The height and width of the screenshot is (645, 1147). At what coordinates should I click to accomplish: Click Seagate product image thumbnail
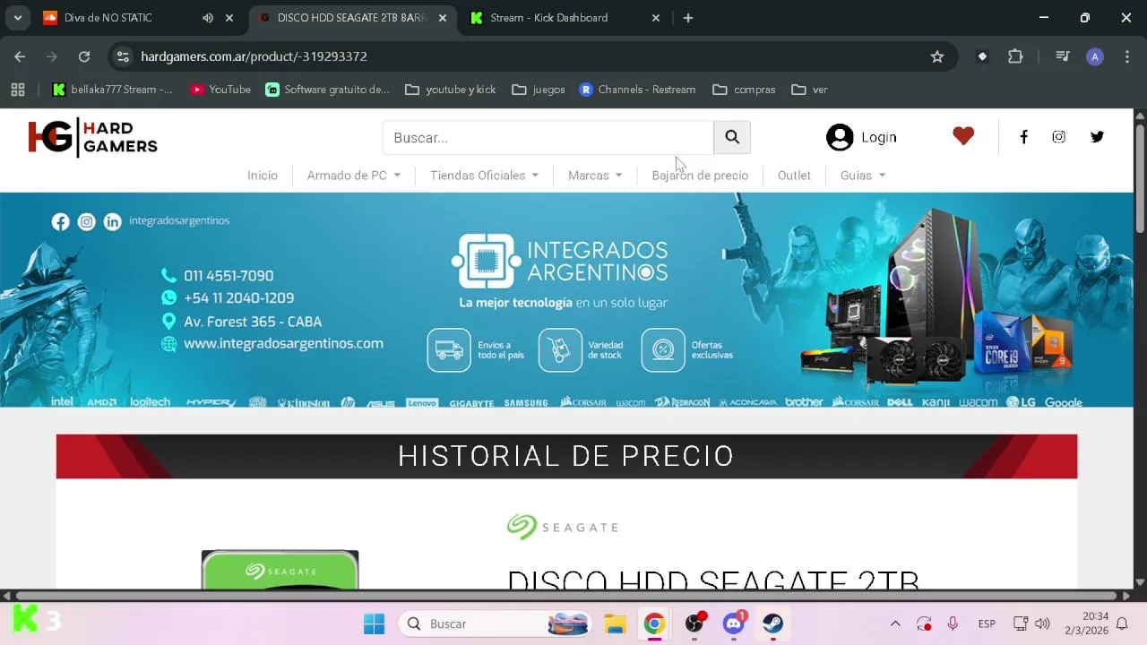pos(280,570)
